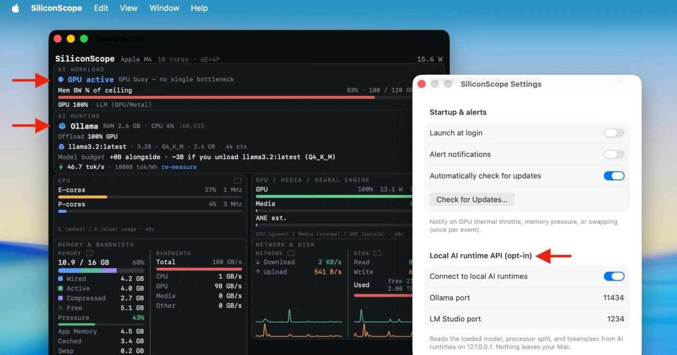Enable Alert notifications switch
This screenshot has width=677, height=355.
(x=614, y=154)
